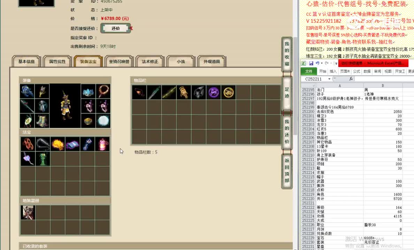Select the golden scepter ornament equipment icon
Viewport: 414px width, 250px height.
pos(42,91)
